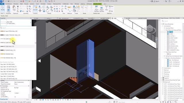Toggle the East - Architectural elevation checkbox
Screen dimensions: 184x103
[168, 60]
